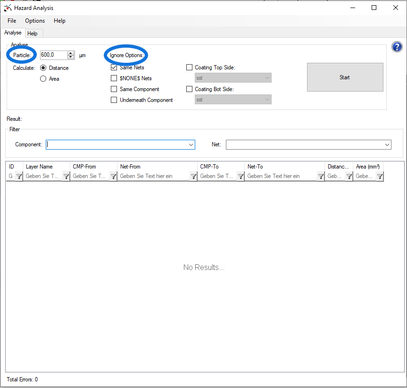Screen dimensions: 407x388
Task: Sort by the Net-From column header
Action: [158, 167]
